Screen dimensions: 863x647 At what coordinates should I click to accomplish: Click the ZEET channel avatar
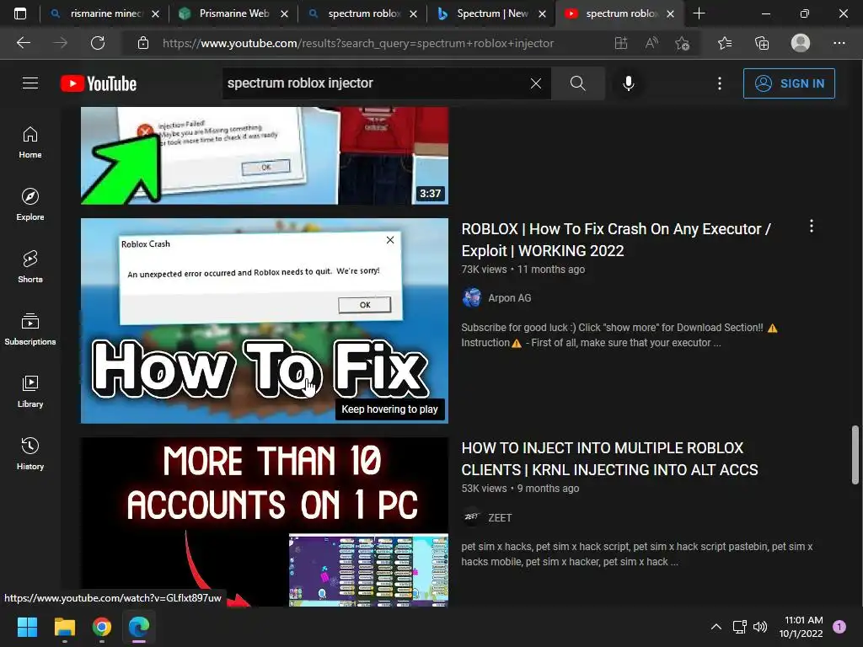coord(471,517)
